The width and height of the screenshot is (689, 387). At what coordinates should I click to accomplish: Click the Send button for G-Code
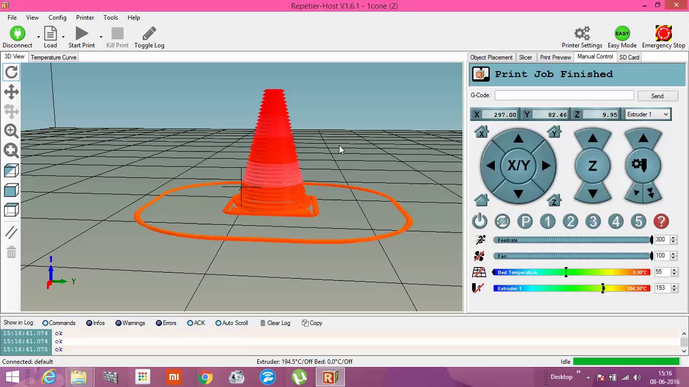657,96
